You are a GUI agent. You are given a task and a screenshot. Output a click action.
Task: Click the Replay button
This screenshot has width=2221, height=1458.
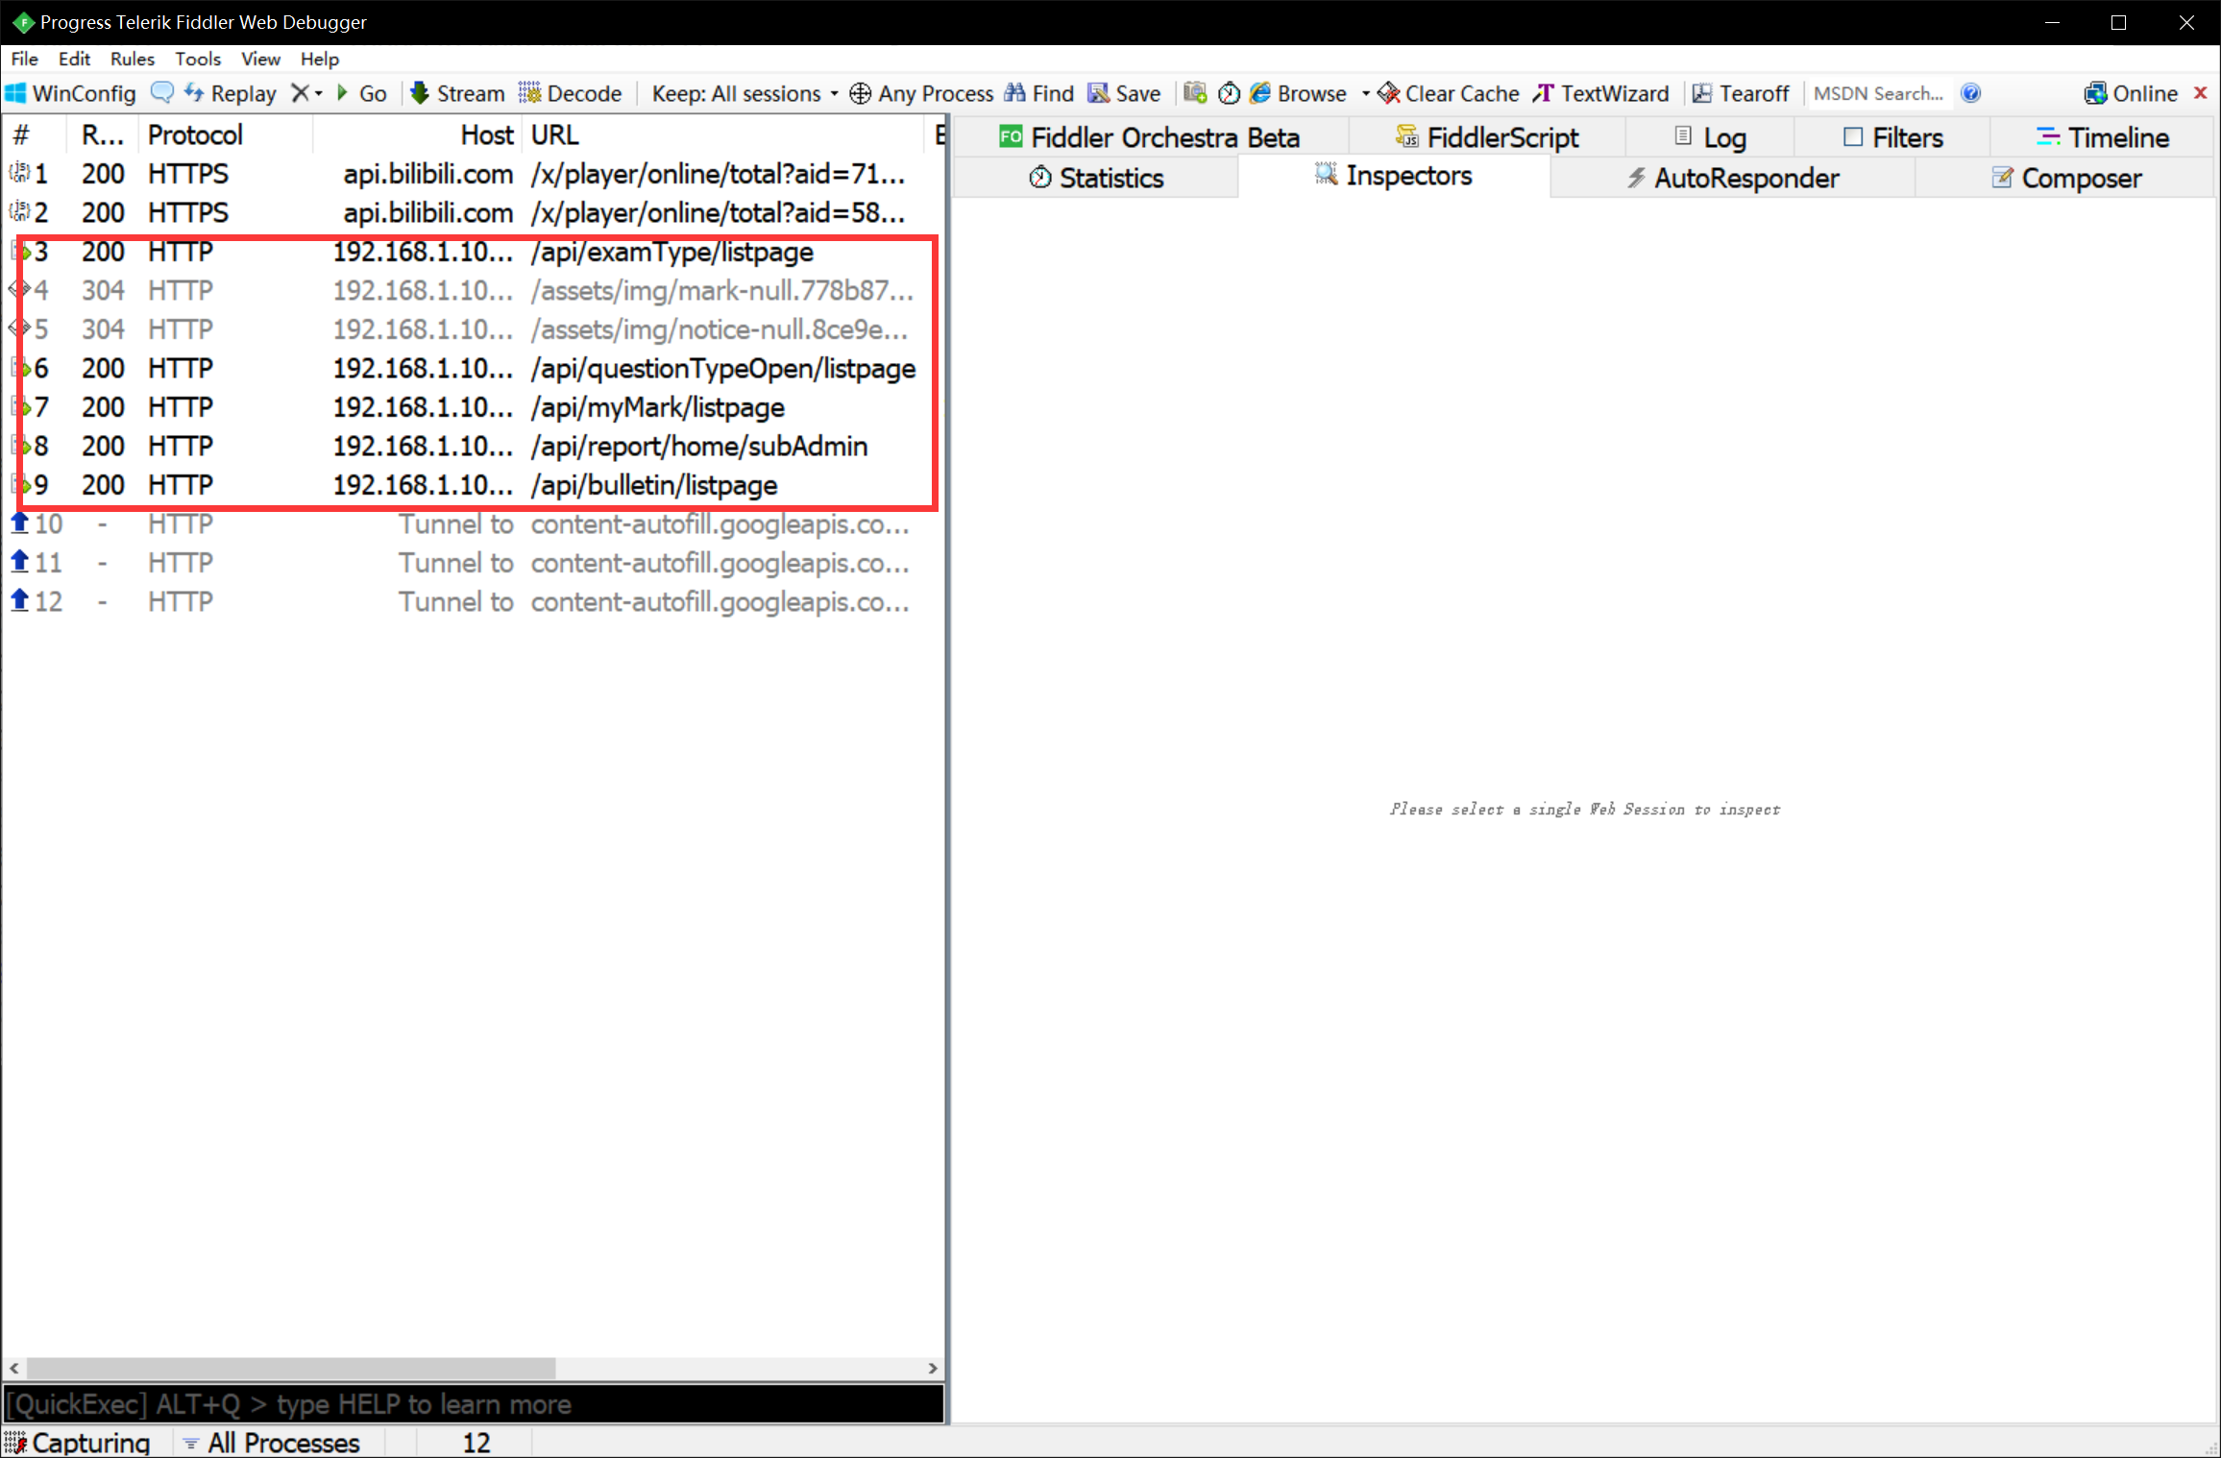click(231, 93)
